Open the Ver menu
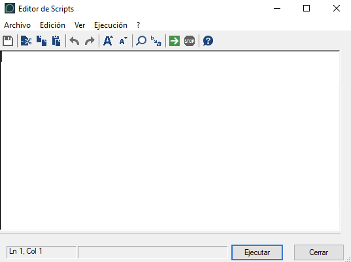The image size is (351, 262). coord(80,25)
